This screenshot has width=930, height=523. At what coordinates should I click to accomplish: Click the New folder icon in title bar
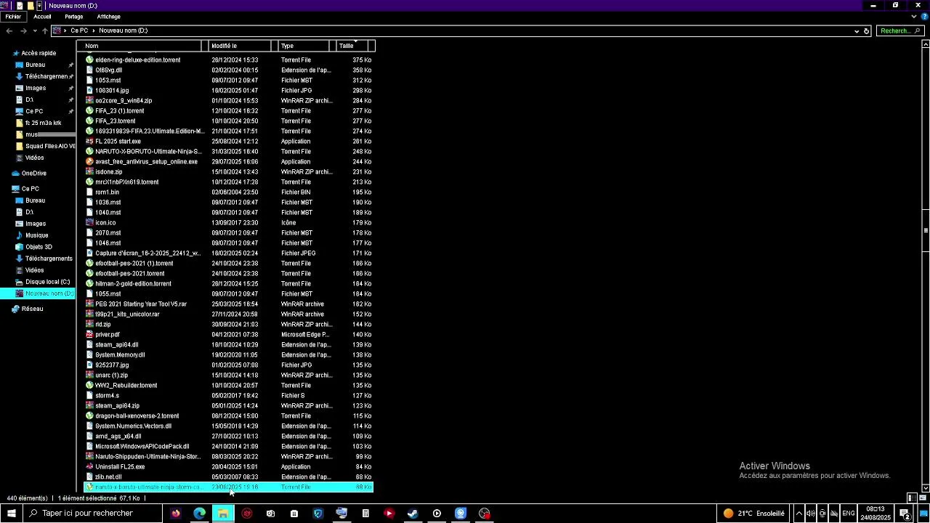[x=31, y=5]
